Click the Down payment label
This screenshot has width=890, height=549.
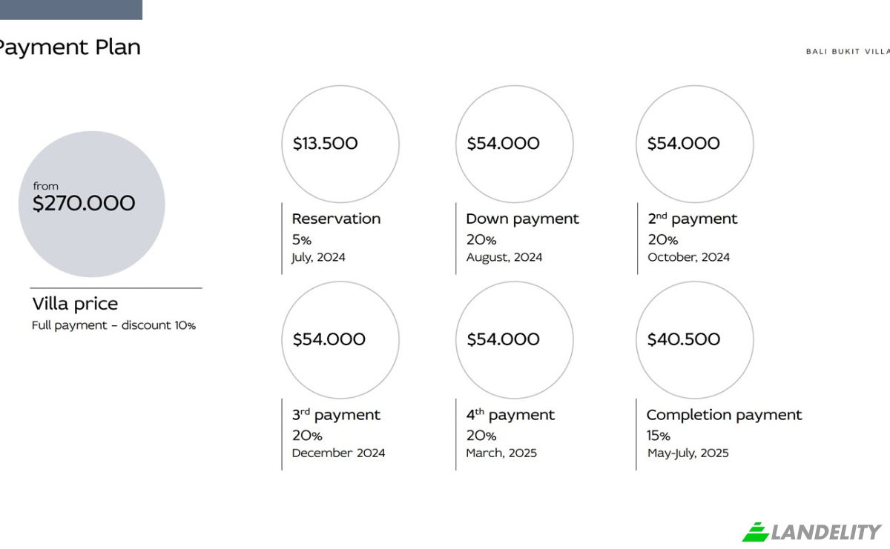click(522, 219)
